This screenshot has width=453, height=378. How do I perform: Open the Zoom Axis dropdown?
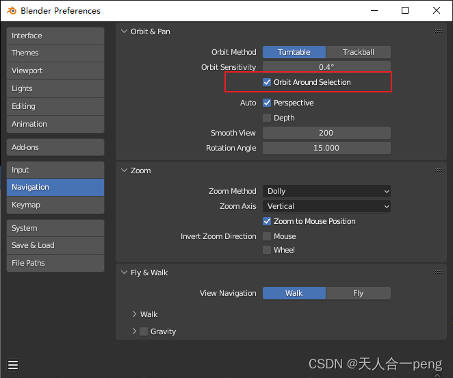pyautogui.click(x=326, y=206)
